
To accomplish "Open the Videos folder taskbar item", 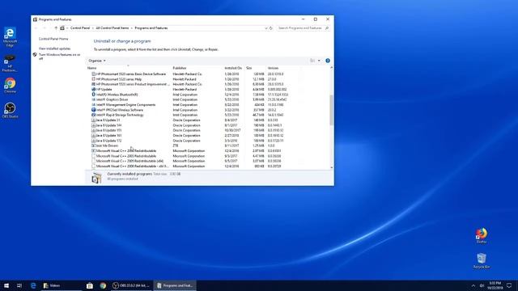I will click(62, 285).
